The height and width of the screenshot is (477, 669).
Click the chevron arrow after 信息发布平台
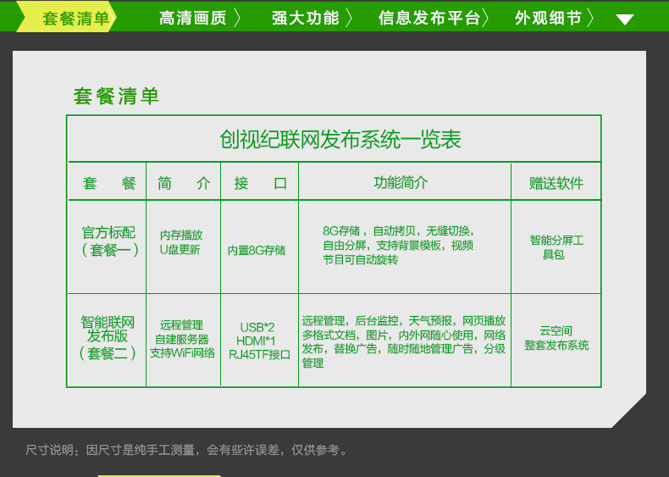point(485,18)
